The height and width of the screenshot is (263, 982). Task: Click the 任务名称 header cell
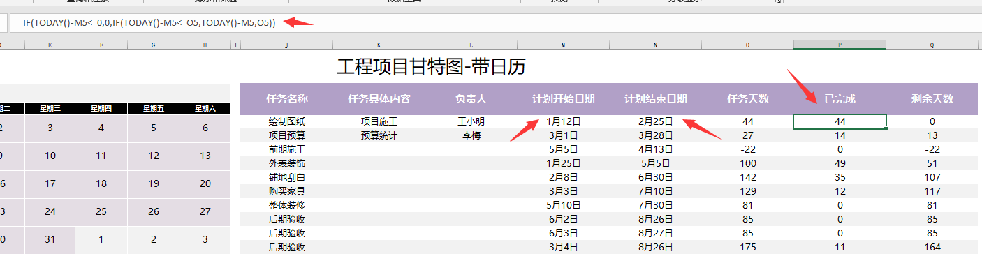pos(287,99)
